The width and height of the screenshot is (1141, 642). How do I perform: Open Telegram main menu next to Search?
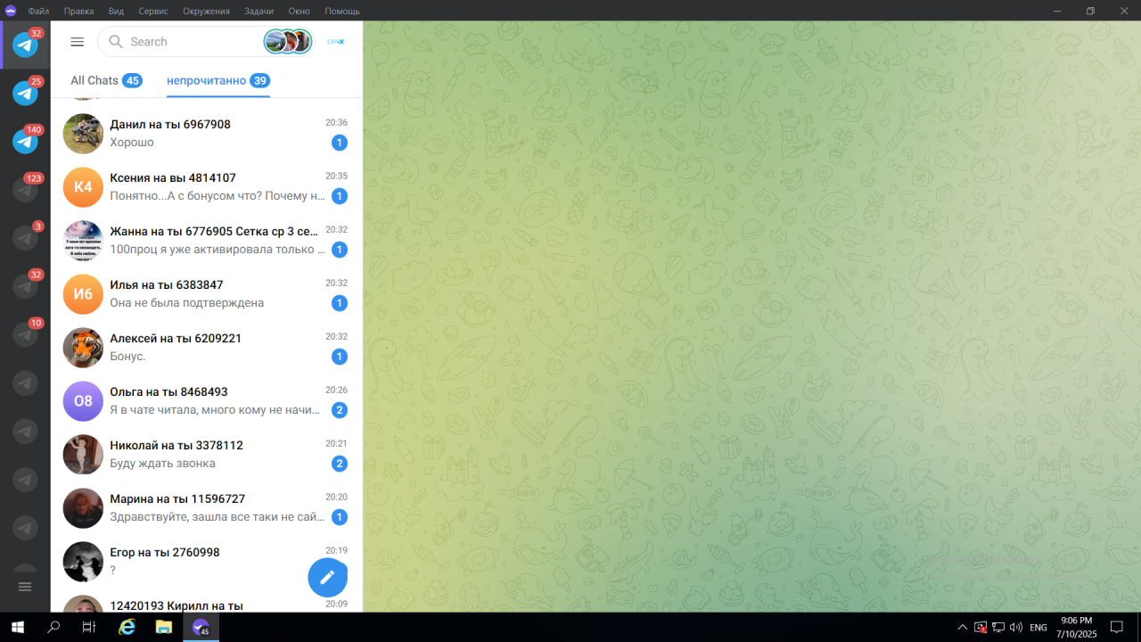pos(78,42)
